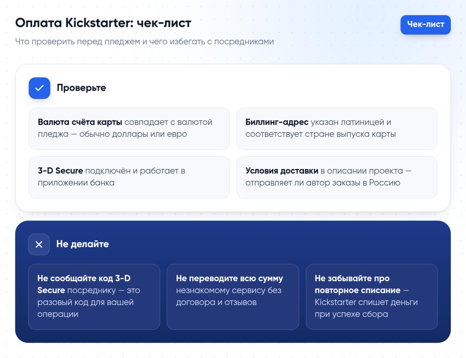466x358 pixels.
Task: Click the Проверьте section heading
Action: (x=81, y=88)
